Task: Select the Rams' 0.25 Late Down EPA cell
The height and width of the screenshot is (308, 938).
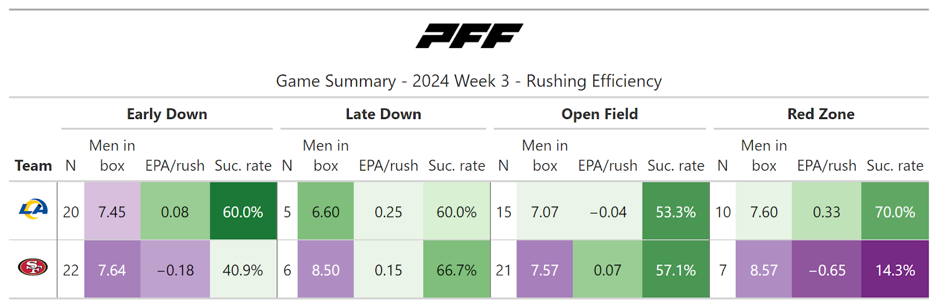Action: click(388, 211)
